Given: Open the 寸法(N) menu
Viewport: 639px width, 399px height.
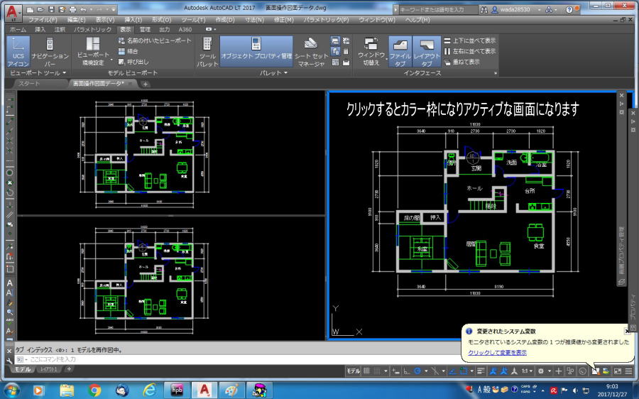Looking at the screenshot, I should coord(254,20).
